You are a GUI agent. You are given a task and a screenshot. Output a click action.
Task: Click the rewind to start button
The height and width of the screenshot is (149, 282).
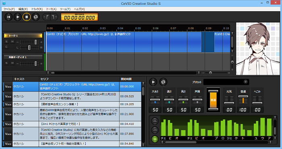tap(8, 17)
